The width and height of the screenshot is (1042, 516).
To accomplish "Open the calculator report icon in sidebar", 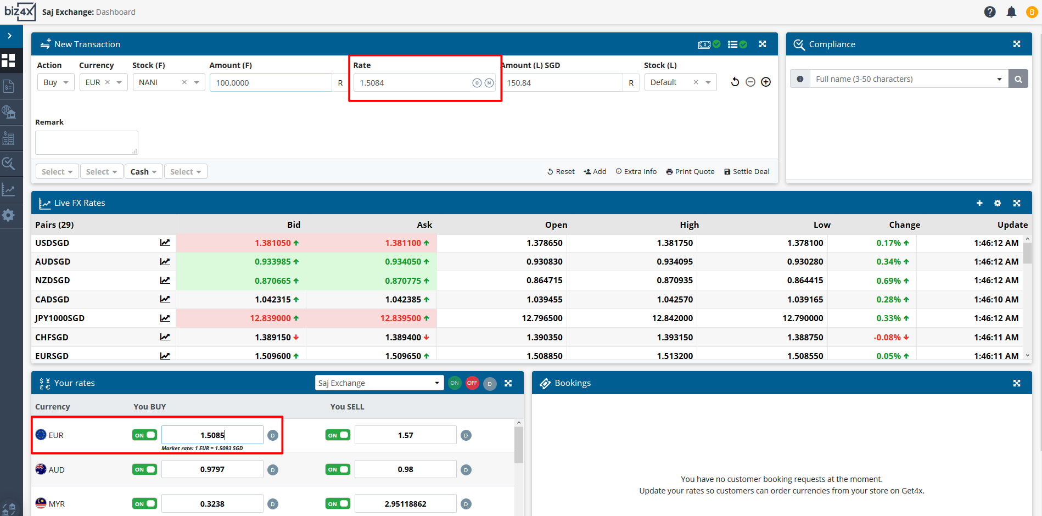I will click(x=8, y=138).
